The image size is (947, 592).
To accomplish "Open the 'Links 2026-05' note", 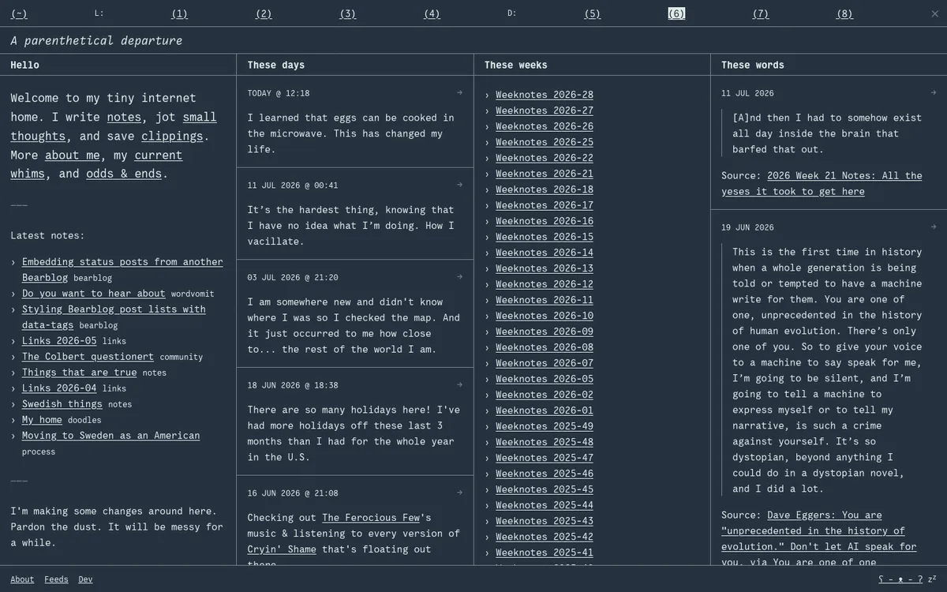I will click(59, 340).
